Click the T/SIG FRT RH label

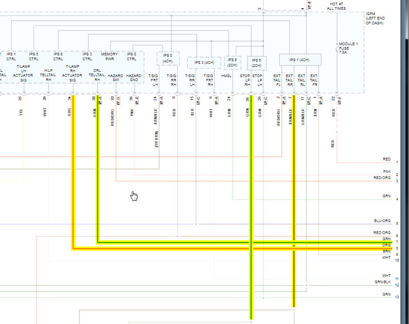coord(208,80)
